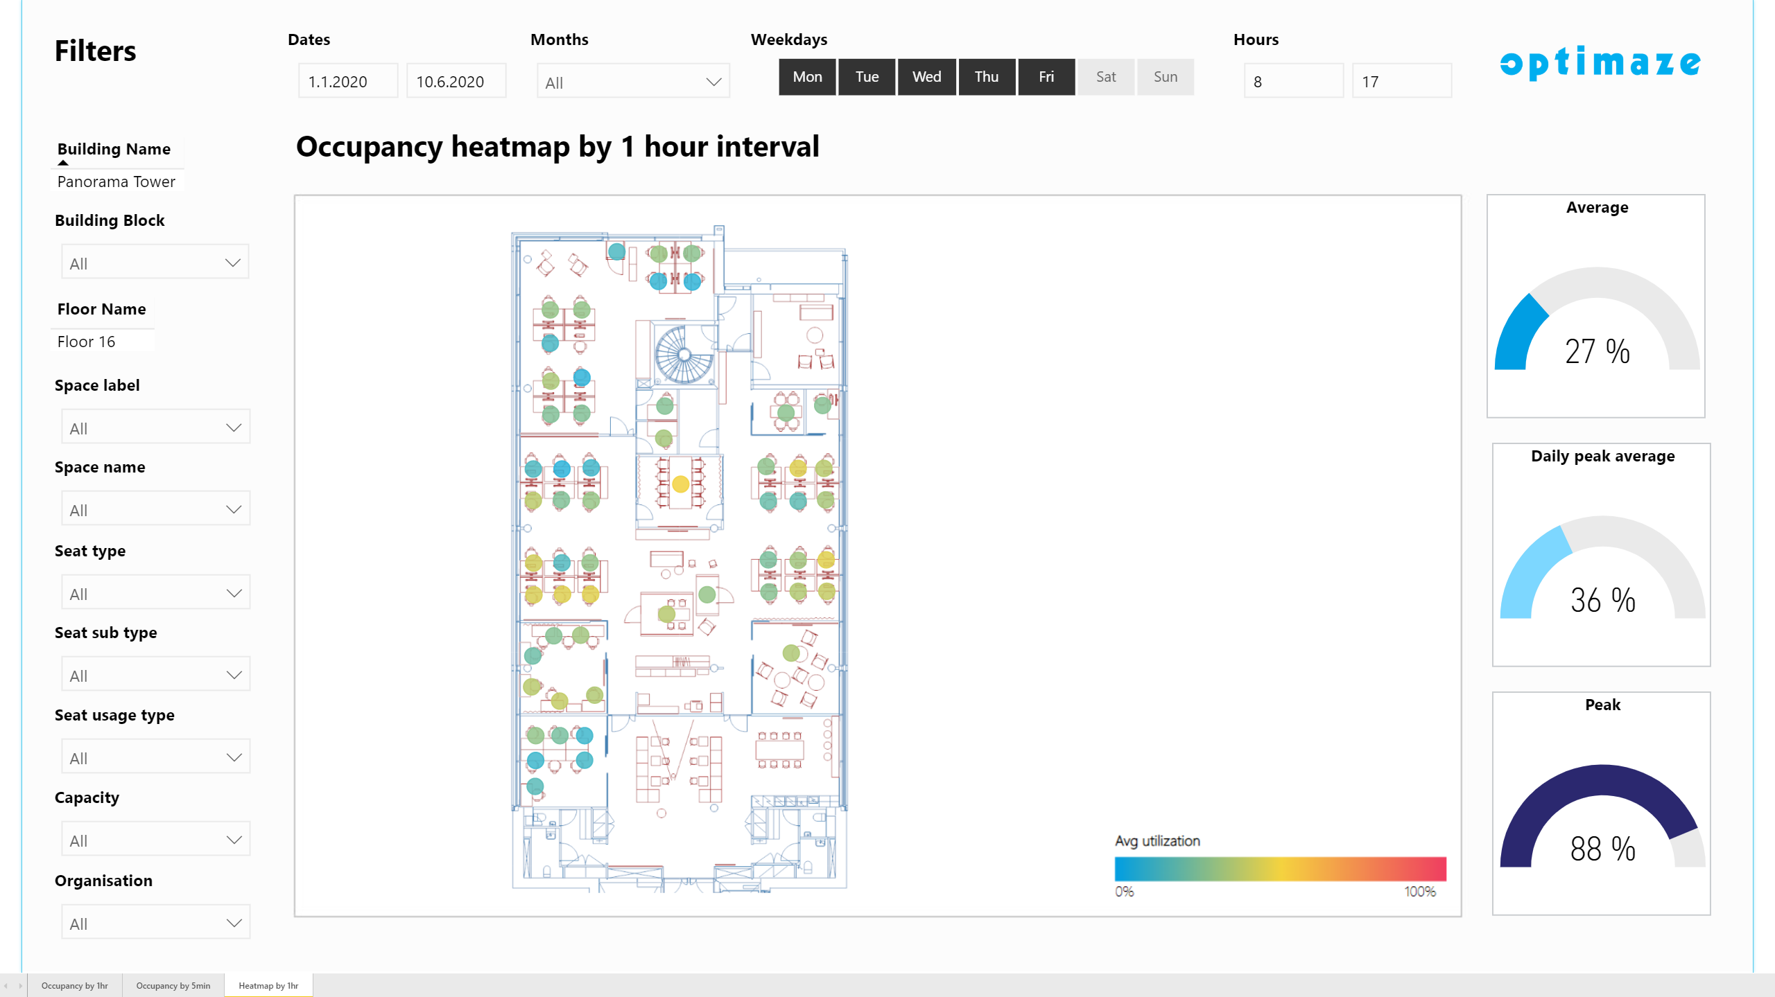This screenshot has height=997, width=1775.
Task: Click the optimaze logo
Action: tap(1600, 63)
